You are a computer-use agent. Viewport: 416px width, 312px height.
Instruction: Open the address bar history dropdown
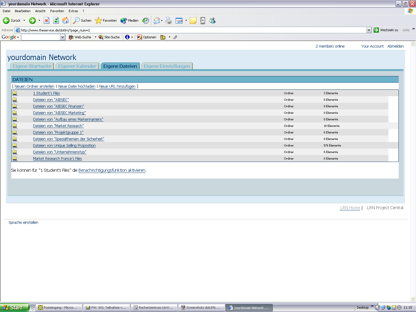369,30
